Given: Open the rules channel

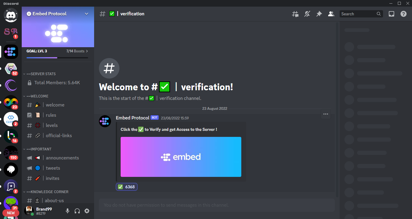Looking at the screenshot, I should tap(51, 115).
